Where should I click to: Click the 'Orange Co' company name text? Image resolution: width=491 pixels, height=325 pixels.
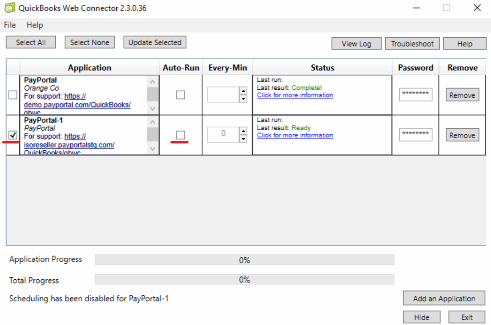(41, 88)
